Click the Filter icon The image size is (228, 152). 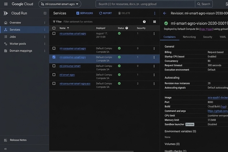(x=54, y=22)
